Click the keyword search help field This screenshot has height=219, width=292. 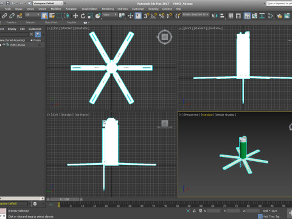click(x=279, y=4)
